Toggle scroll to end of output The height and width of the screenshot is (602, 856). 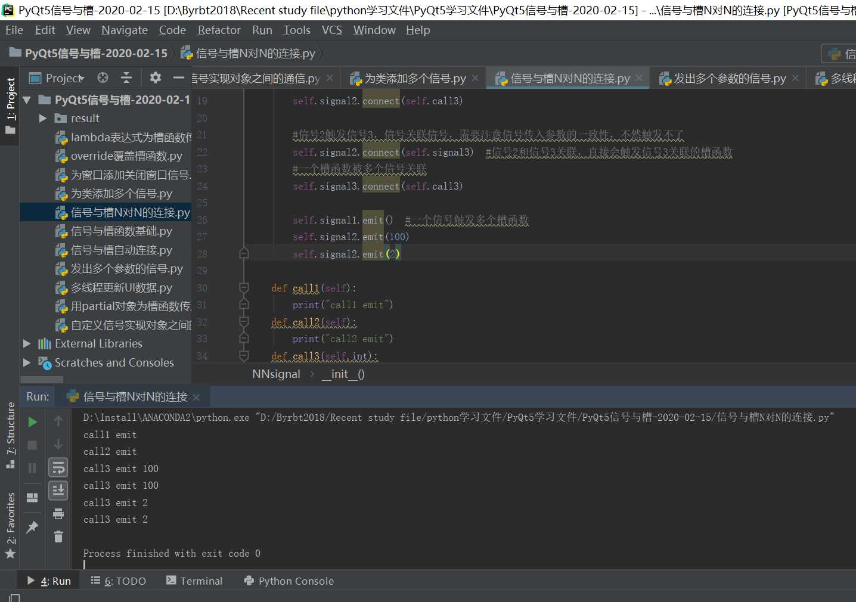58,491
